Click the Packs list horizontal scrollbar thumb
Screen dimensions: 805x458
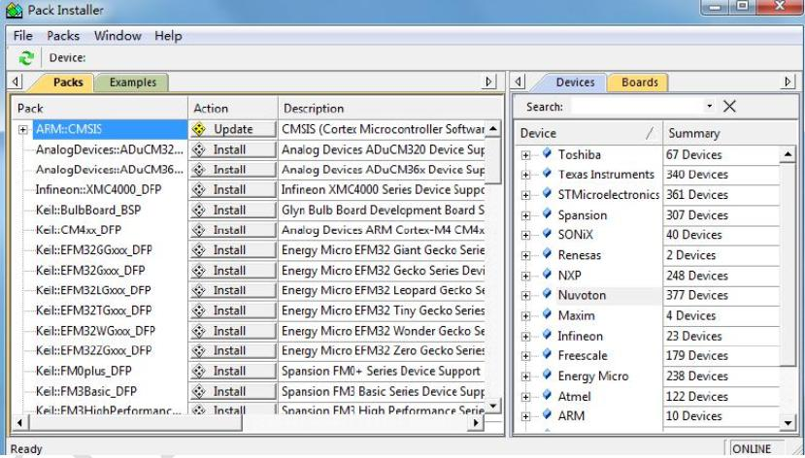tap(136, 423)
